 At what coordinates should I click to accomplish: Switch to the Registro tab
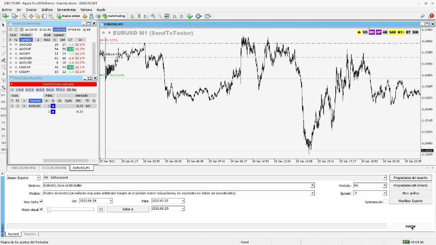[30, 234]
